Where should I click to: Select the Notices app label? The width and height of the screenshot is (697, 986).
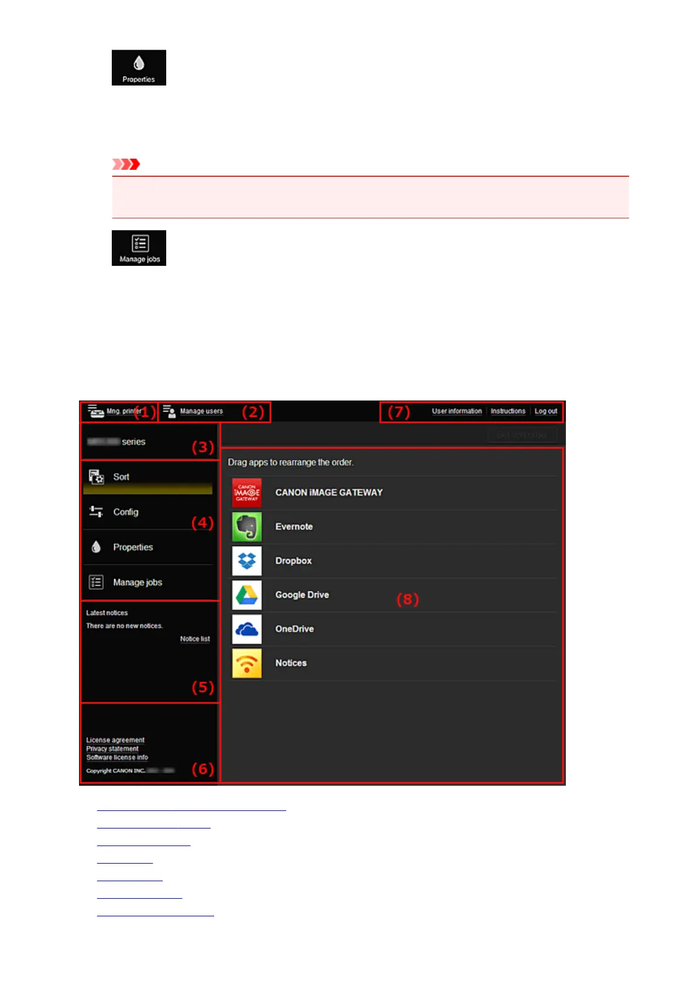291,663
